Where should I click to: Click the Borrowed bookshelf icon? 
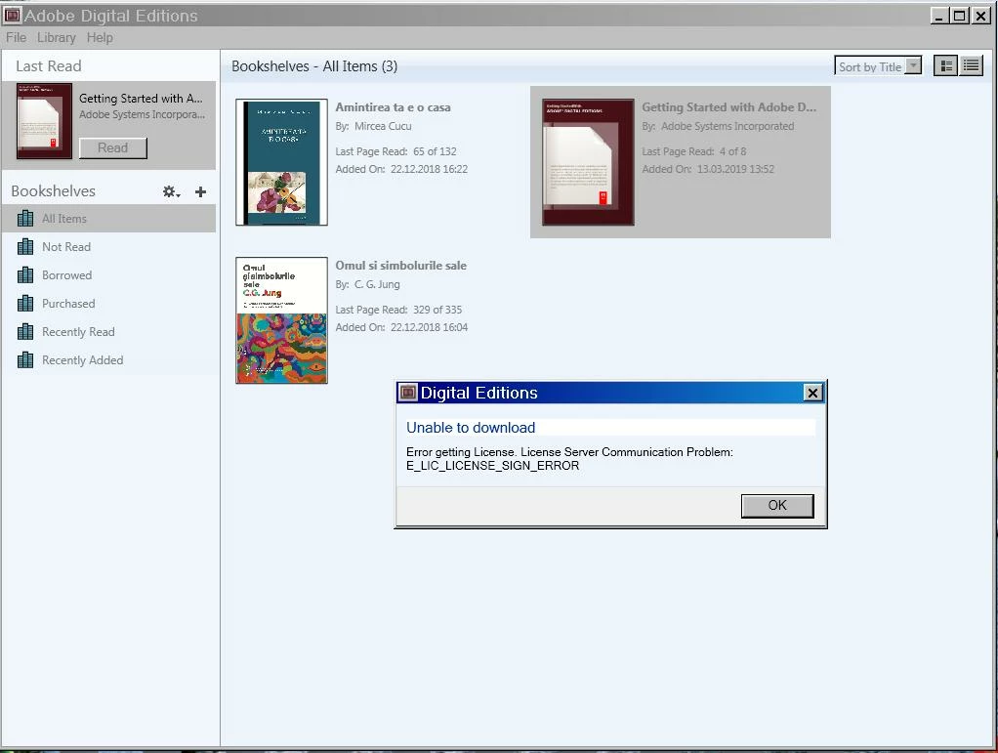25,275
